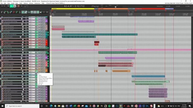Open the Options menu
The height and width of the screenshot is (108, 193).
tap(26, 3)
